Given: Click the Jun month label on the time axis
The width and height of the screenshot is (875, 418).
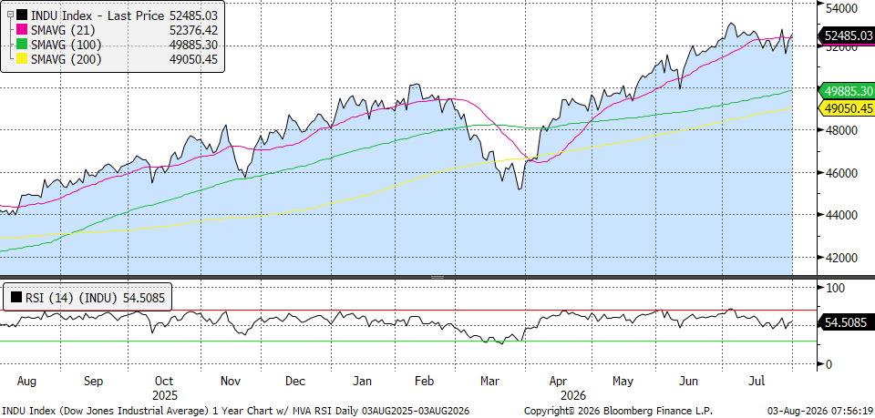Looking at the screenshot, I should (x=689, y=382).
